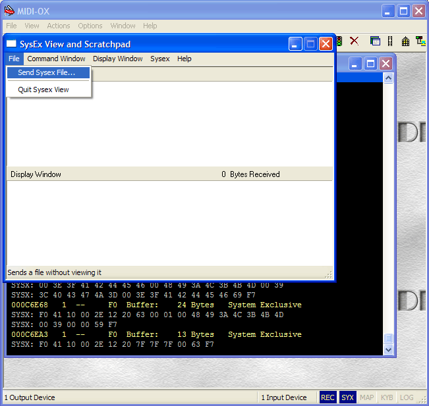Click the overlapping windows toolbar icon
The image size is (429, 406).
click(375, 41)
